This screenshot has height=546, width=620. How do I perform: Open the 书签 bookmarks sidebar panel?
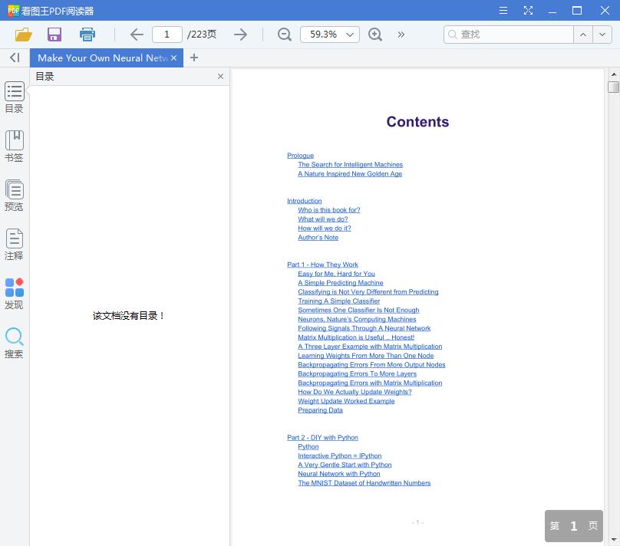[14, 146]
